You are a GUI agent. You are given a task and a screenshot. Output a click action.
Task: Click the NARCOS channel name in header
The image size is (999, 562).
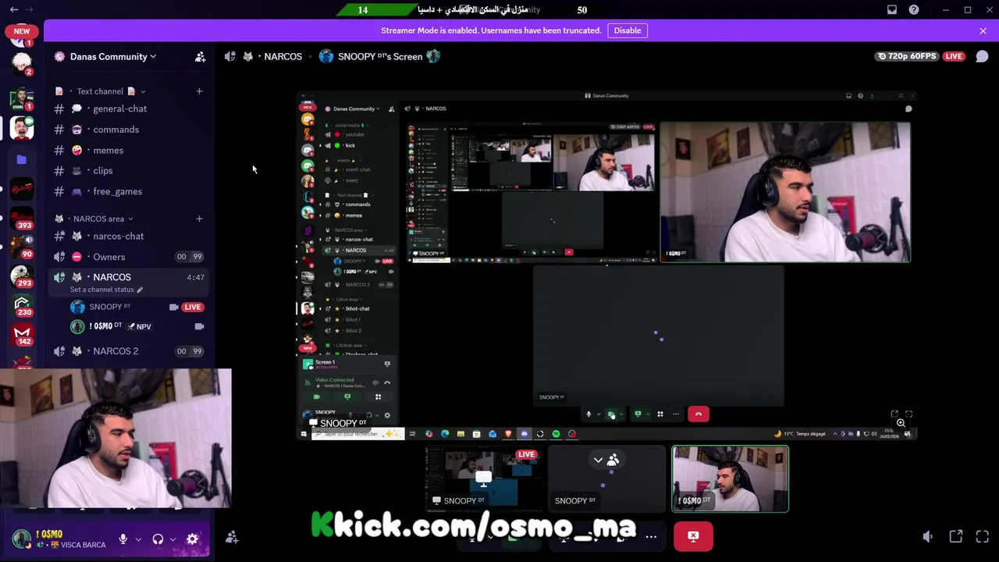click(283, 56)
